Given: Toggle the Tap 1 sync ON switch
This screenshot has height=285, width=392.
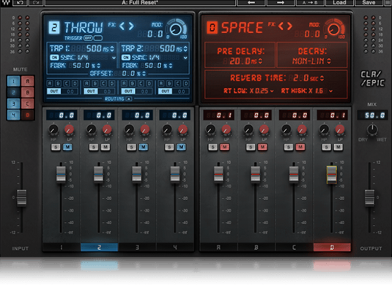Looking at the screenshot, I should [x=54, y=58].
